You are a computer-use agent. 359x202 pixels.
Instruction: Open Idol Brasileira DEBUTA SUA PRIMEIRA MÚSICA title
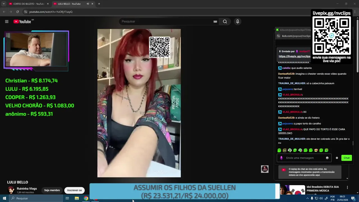323,189
